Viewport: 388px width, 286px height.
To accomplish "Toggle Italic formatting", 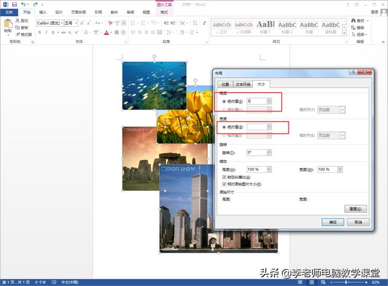I will pos(46,32).
